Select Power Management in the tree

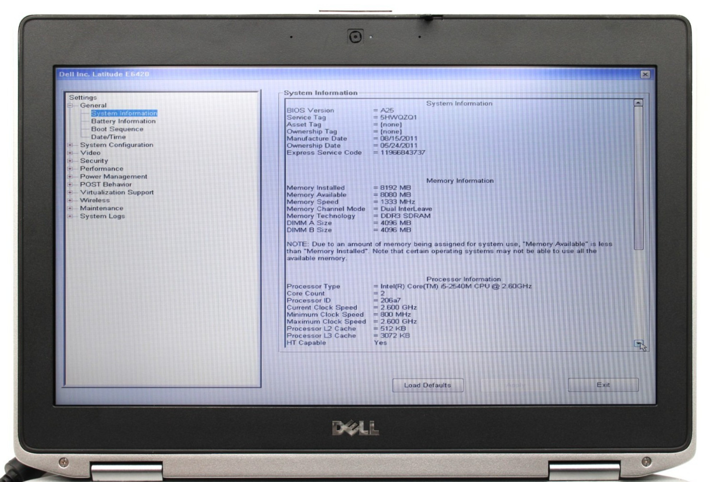114,177
